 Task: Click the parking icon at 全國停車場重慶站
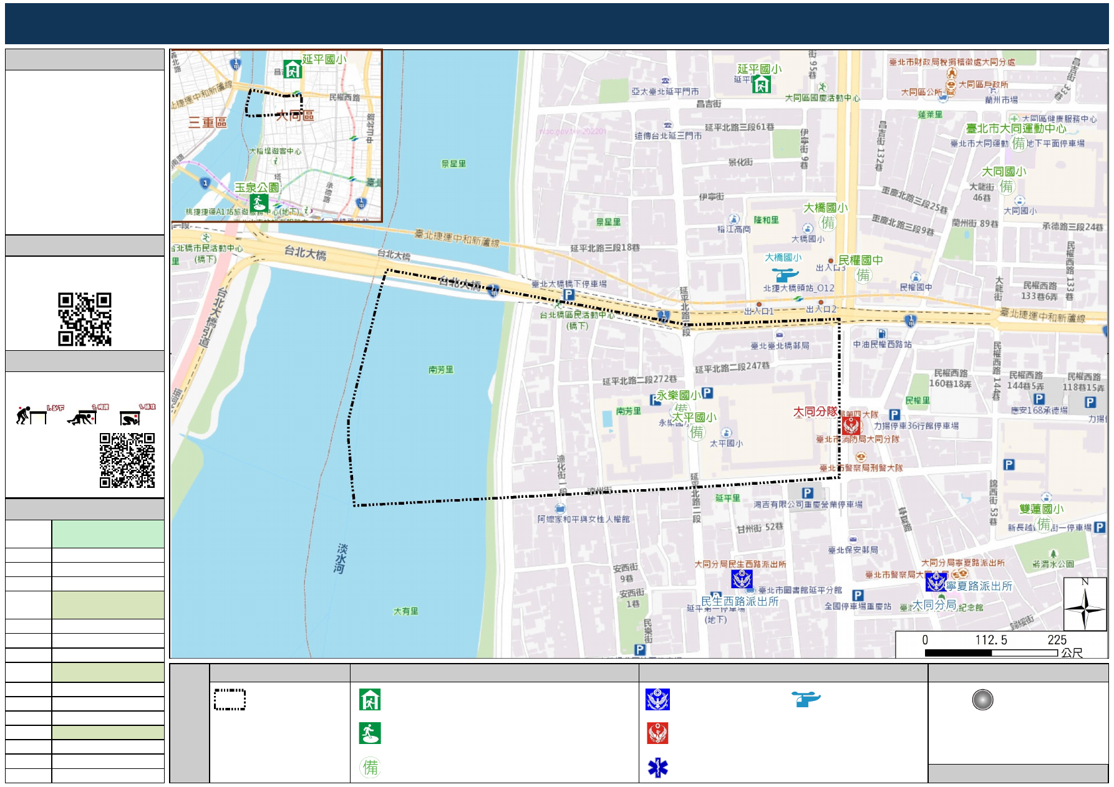[858, 595]
